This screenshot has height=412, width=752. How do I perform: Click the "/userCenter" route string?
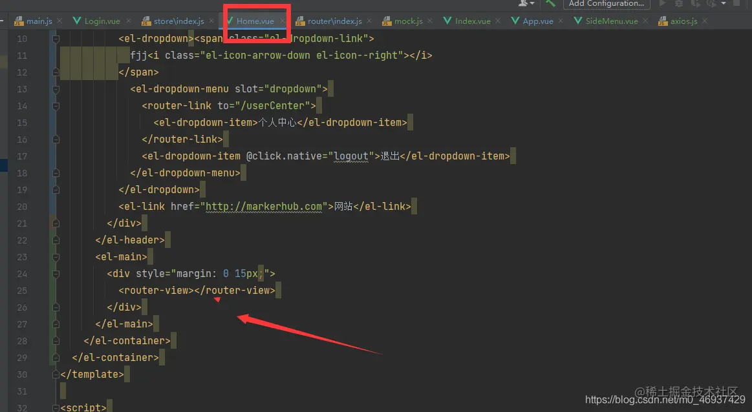[275, 106]
